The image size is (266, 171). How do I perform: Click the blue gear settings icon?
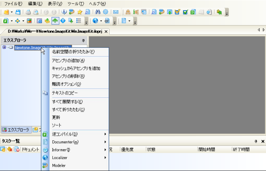[106, 12]
